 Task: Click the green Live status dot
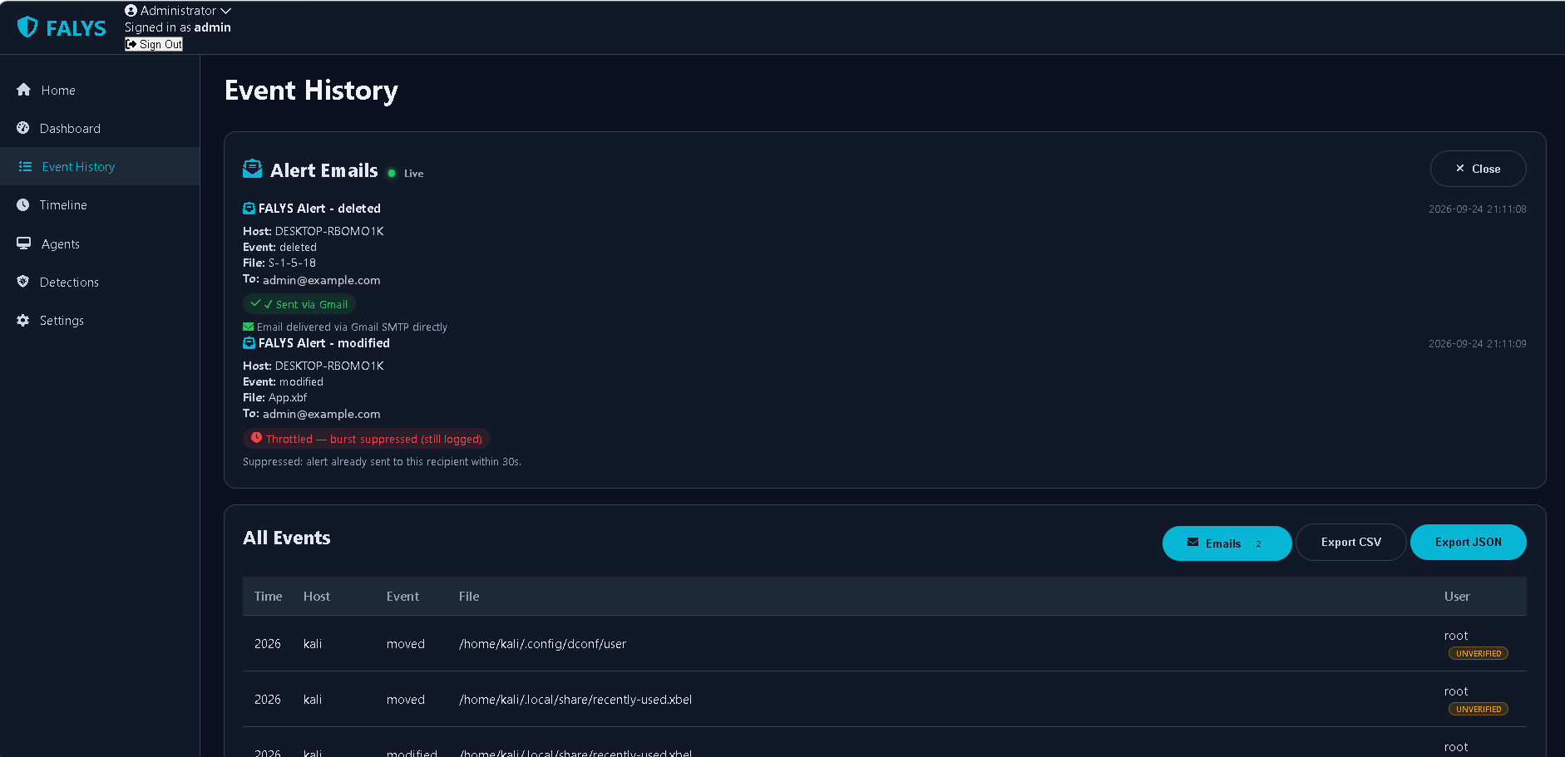392,173
